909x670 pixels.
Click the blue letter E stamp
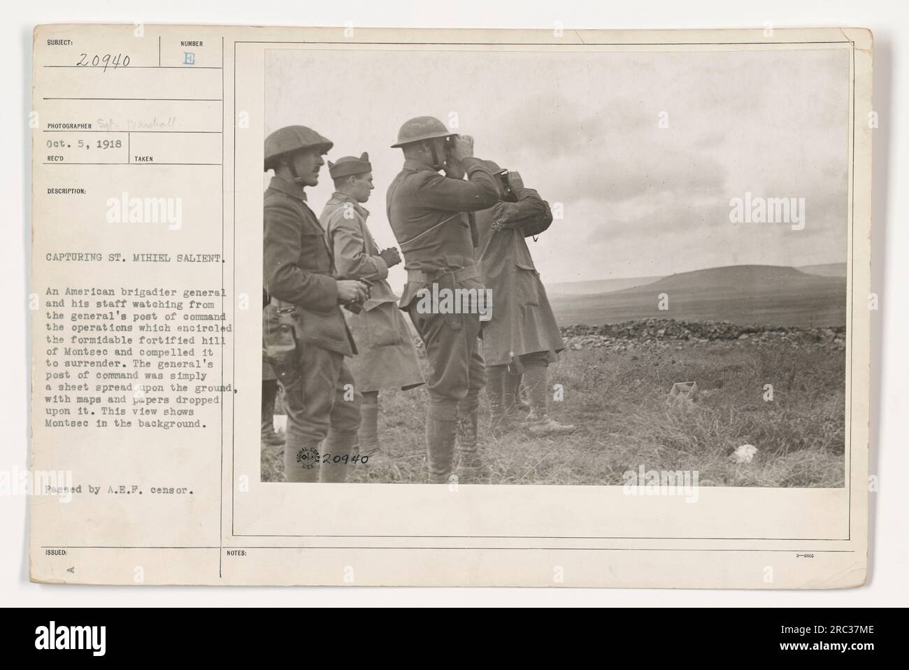point(189,59)
